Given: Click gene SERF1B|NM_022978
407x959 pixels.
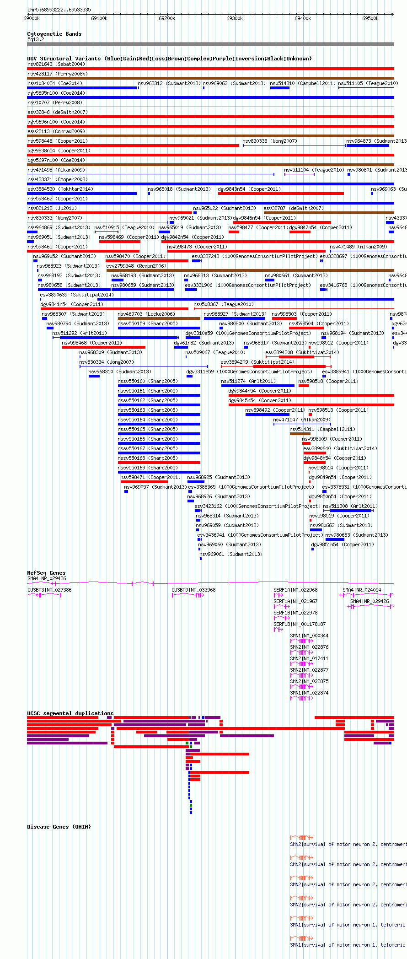Looking at the screenshot, I should 295,613.
